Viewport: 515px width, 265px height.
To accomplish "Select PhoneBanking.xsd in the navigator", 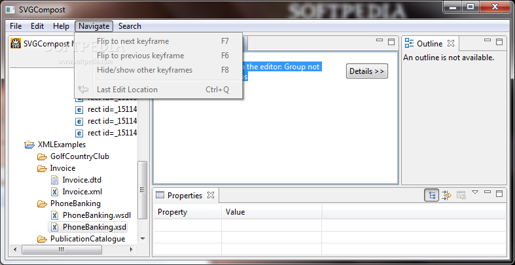I will pyautogui.click(x=95, y=227).
